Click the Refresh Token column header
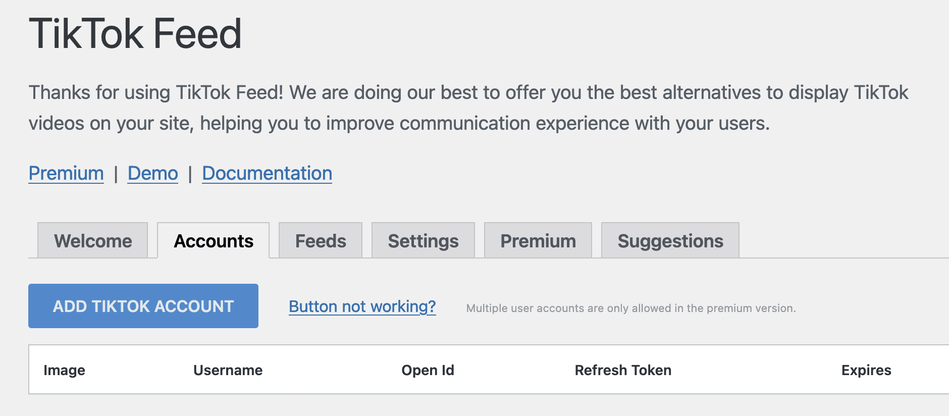949x416 pixels. pos(623,370)
